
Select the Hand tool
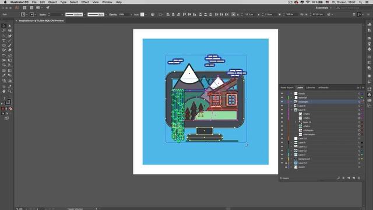tap(4, 91)
